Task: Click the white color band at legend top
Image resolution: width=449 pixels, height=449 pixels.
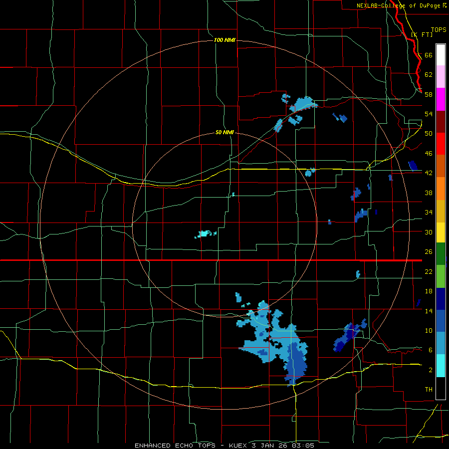Action: [x=441, y=55]
